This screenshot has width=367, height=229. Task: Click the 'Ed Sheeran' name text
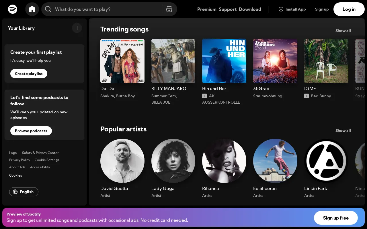[265, 188]
